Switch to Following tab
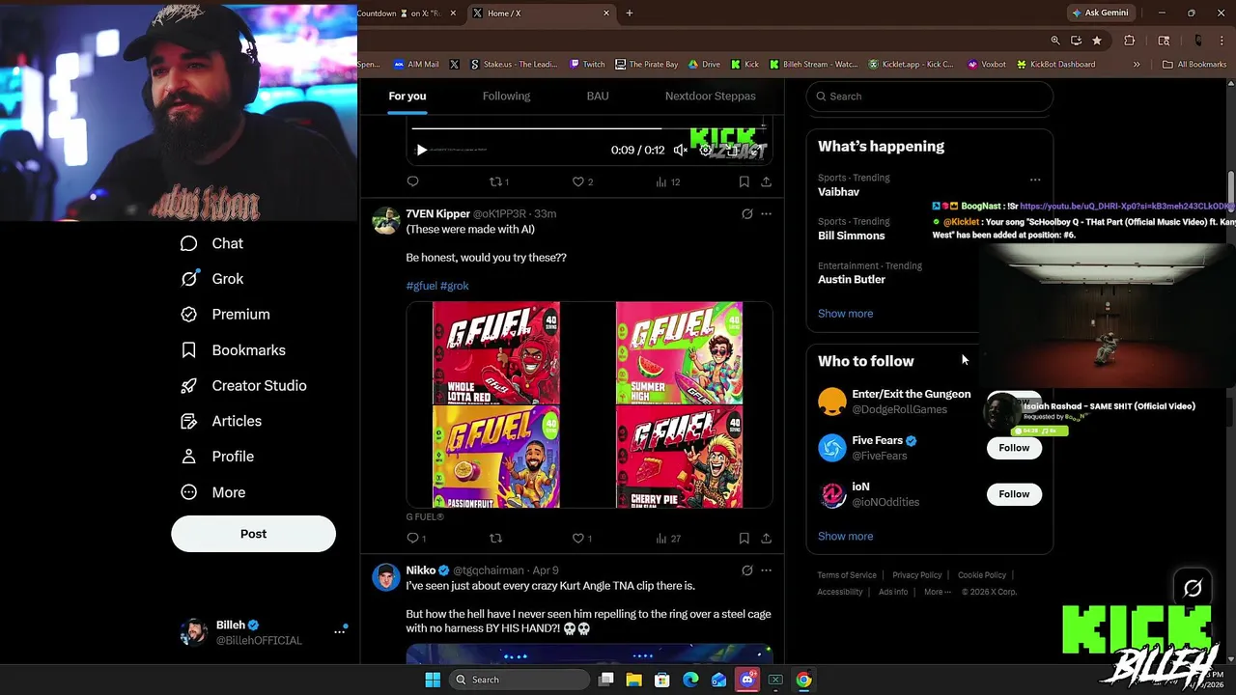1236x695 pixels. click(506, 96)
